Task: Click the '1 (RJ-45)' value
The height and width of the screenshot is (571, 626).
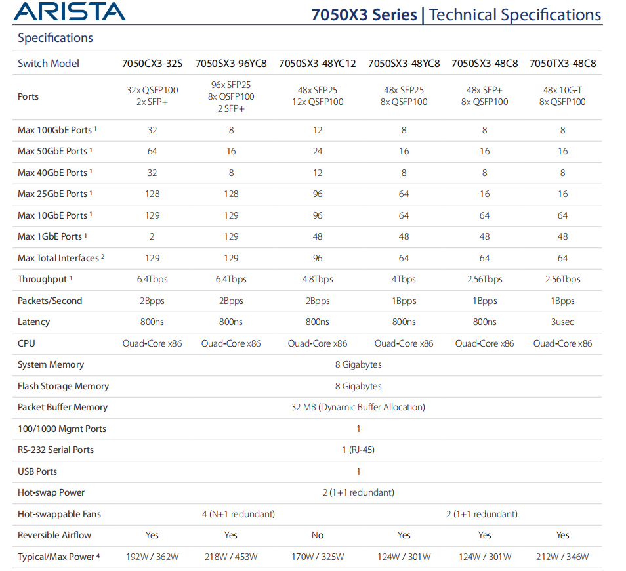Action: pos(358,450)
